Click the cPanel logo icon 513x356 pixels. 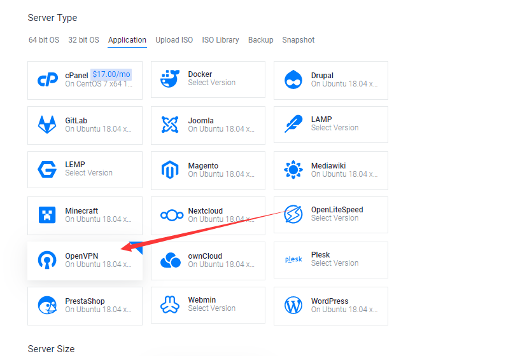(48, 79)
